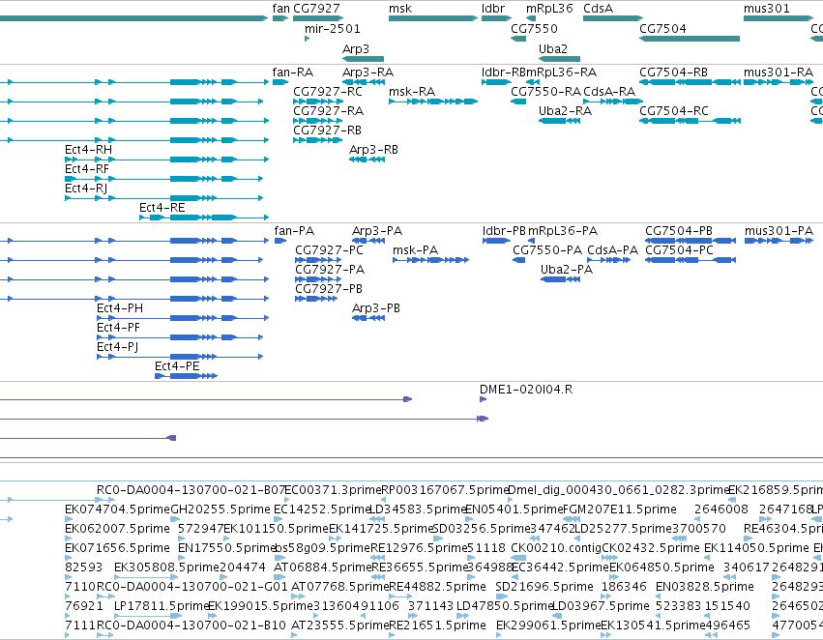Click EST label CK00210.contig
This screenshot has width=823, height=640.
[x=556, y=547]
